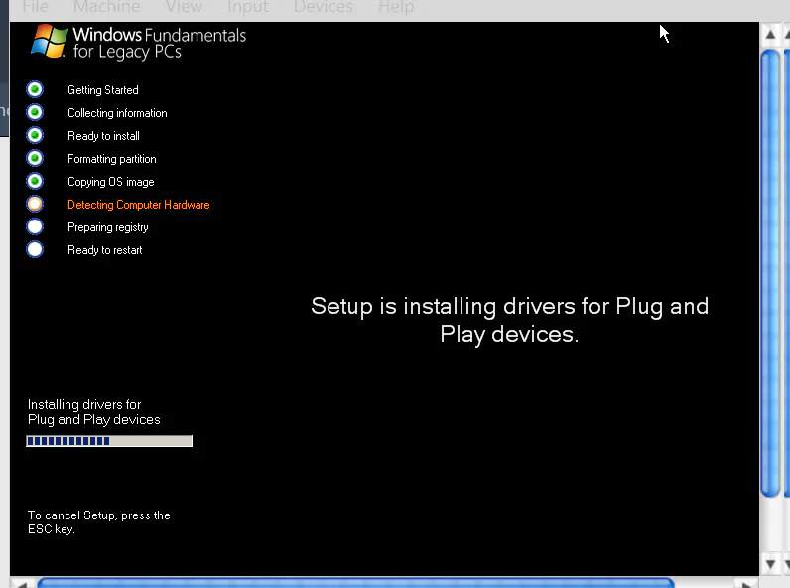The width and height of the screenshot is (790, 588).
Task: Click the green Getting Started step indicator
Action: click(x=35, y=89)
